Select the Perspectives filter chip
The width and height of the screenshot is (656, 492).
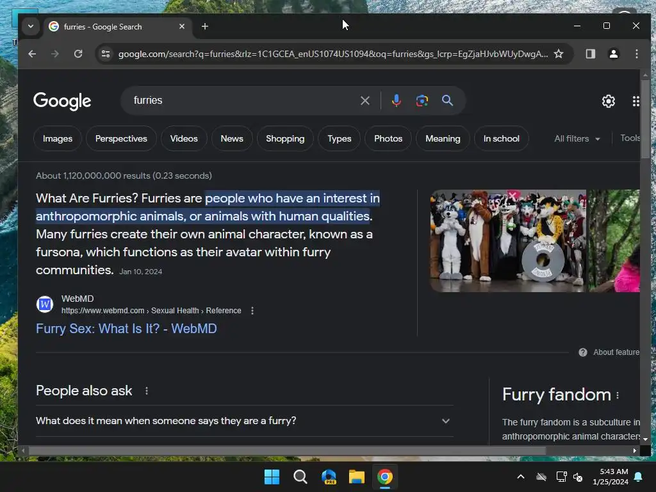pyautogui.click(x=121, y=138)
